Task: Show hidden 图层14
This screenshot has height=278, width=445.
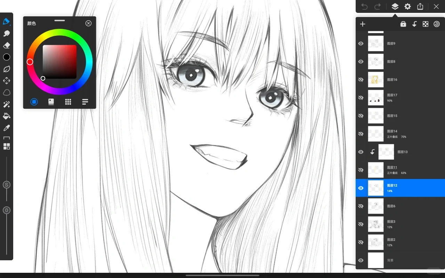Action: click(x=361, y=134)
